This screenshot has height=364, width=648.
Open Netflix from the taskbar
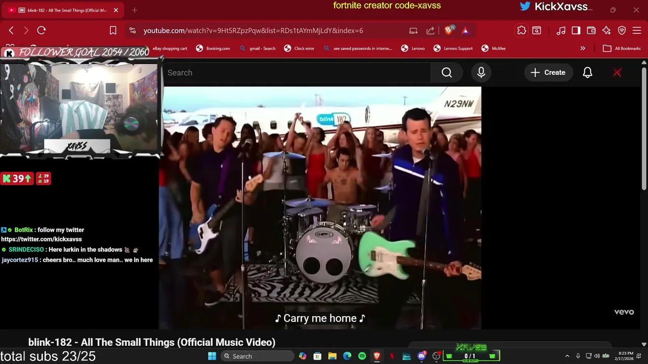392,356
